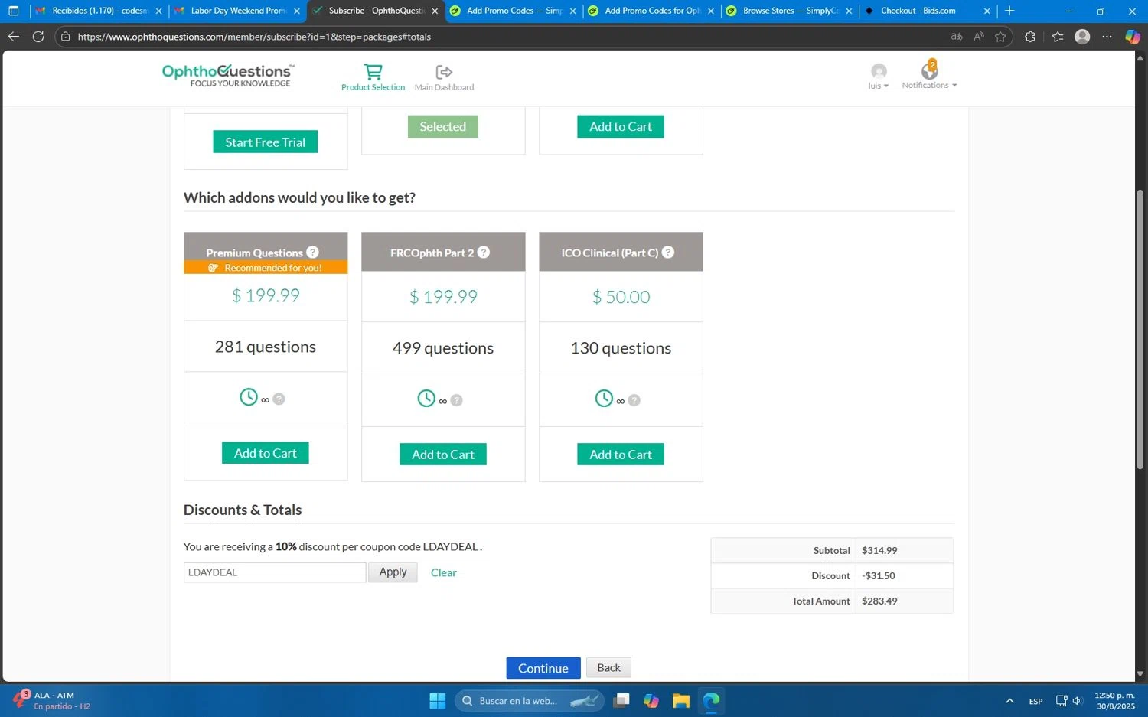1148x717 pixels.
Task: Go back with browser back arrow
Action: click(14, 37)
